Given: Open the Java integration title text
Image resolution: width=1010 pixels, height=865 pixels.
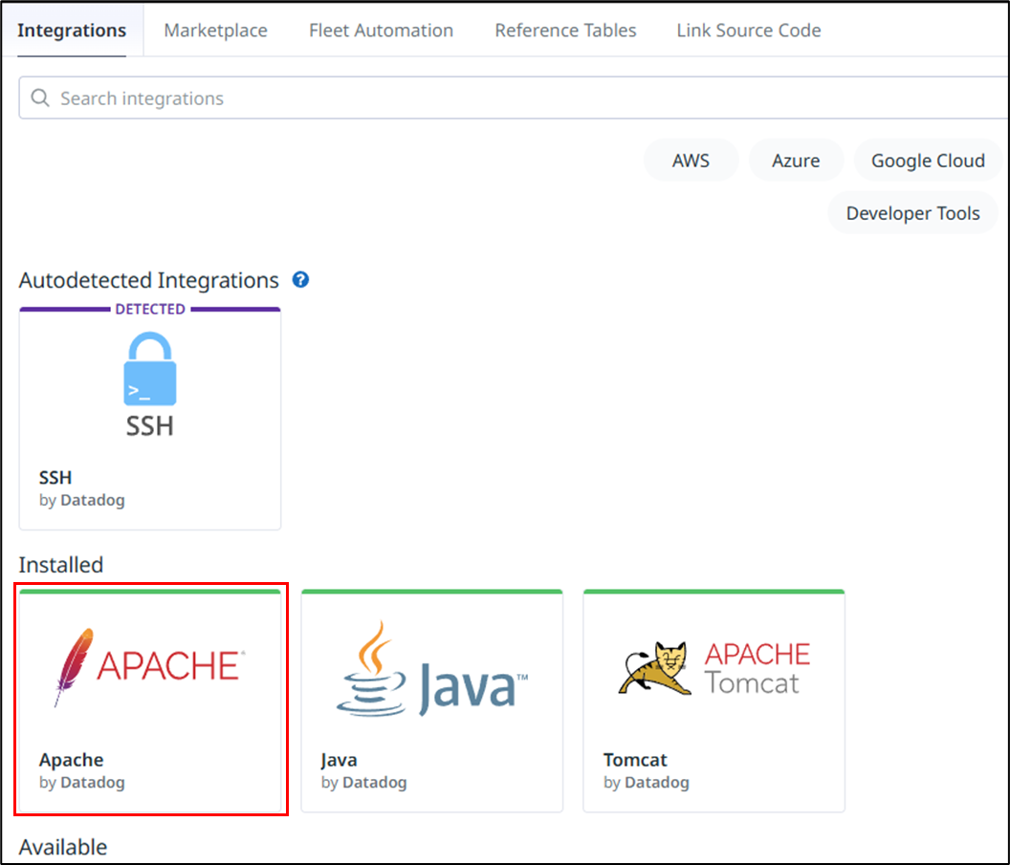Looking at the screenshot, I should click(x=339, y=760).
